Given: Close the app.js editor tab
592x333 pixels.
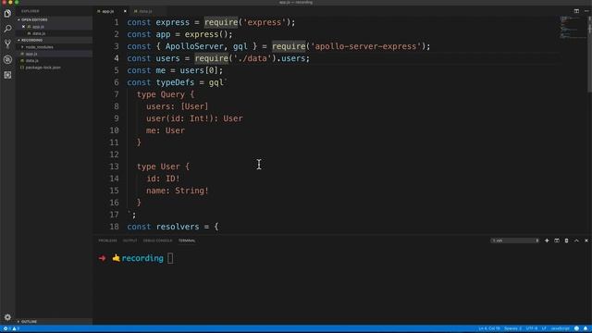Looking at the screenshot, I should point(125,11).
